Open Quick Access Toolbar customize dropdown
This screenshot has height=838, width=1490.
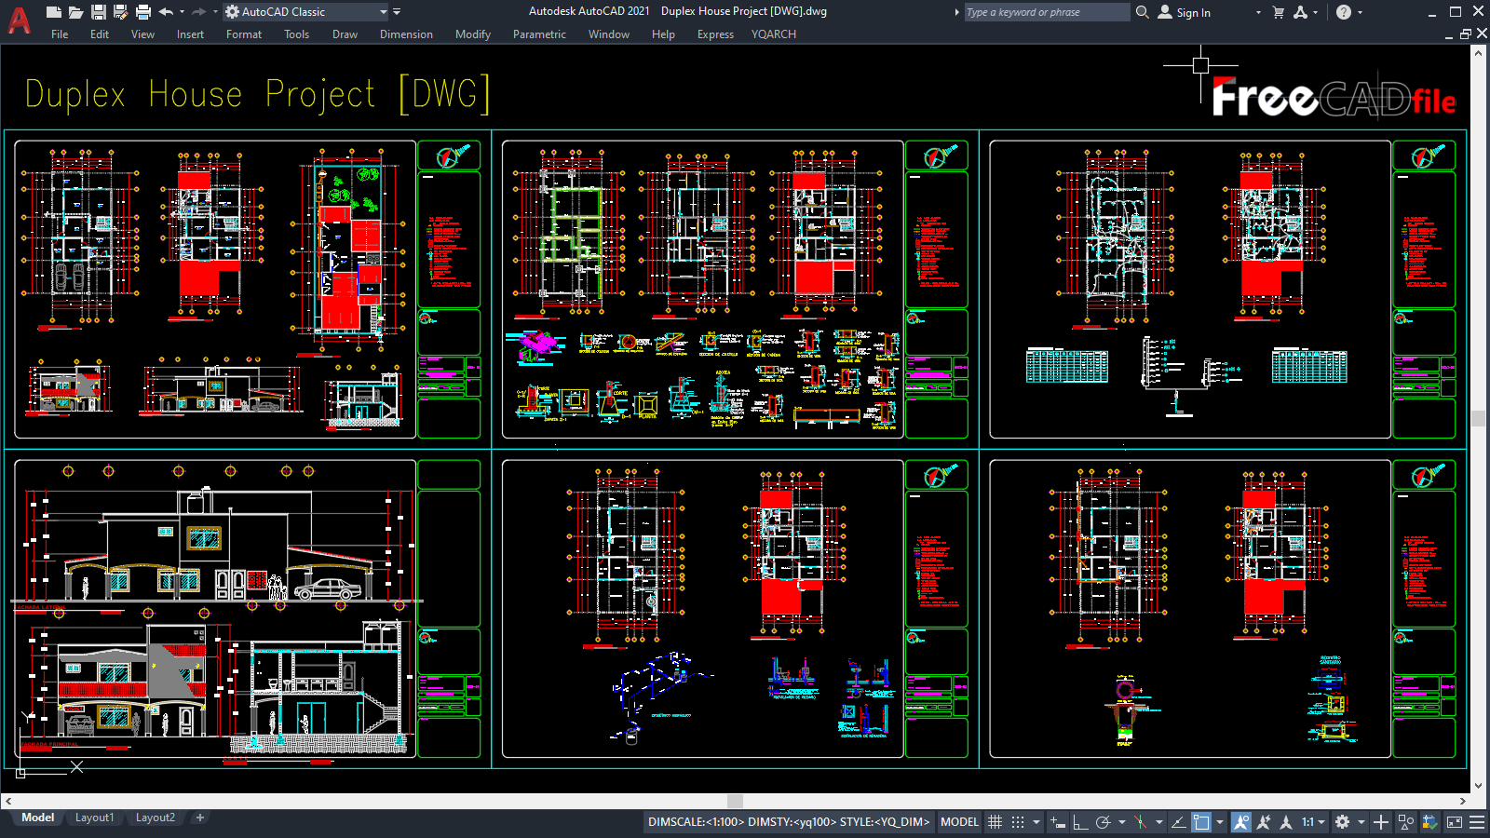[397, 12]
